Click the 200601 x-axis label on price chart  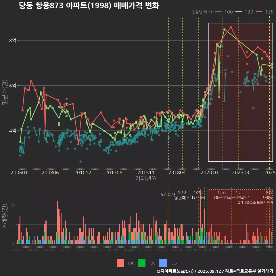tap(19, 173)
